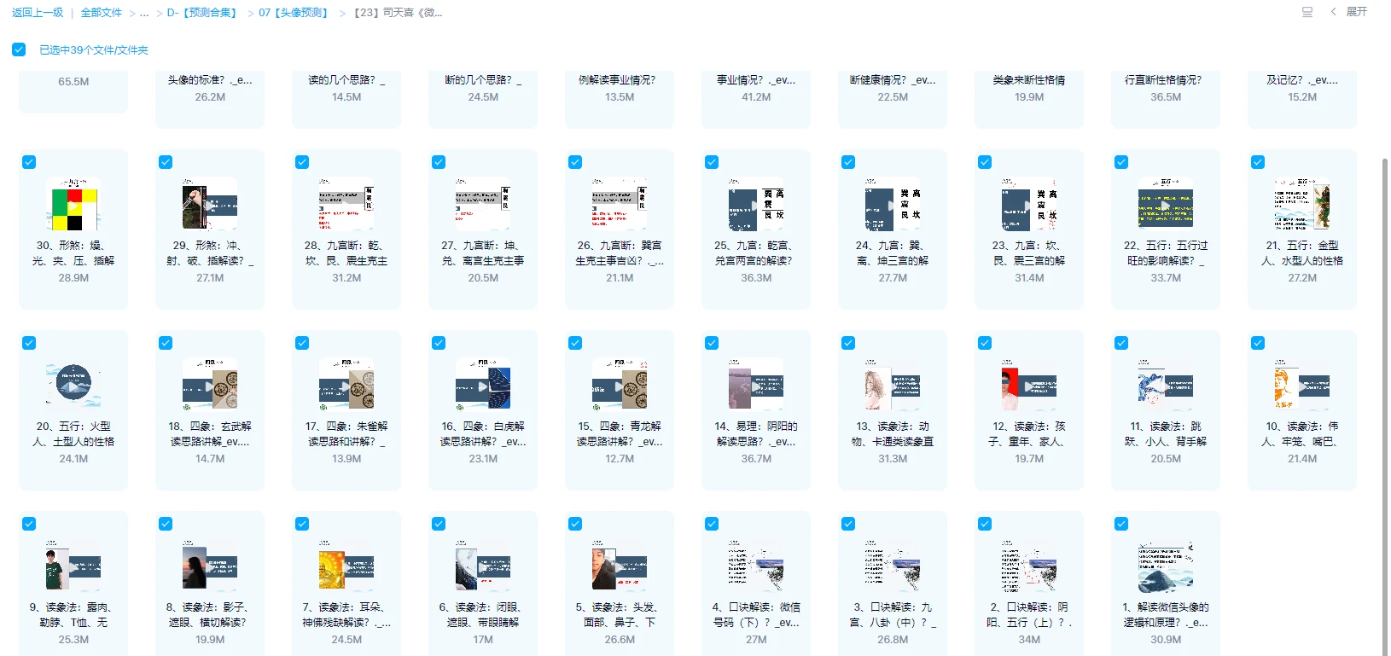
Task: Open video thumbnail 15、四象：青龙
Action: [x=620, y=386]
